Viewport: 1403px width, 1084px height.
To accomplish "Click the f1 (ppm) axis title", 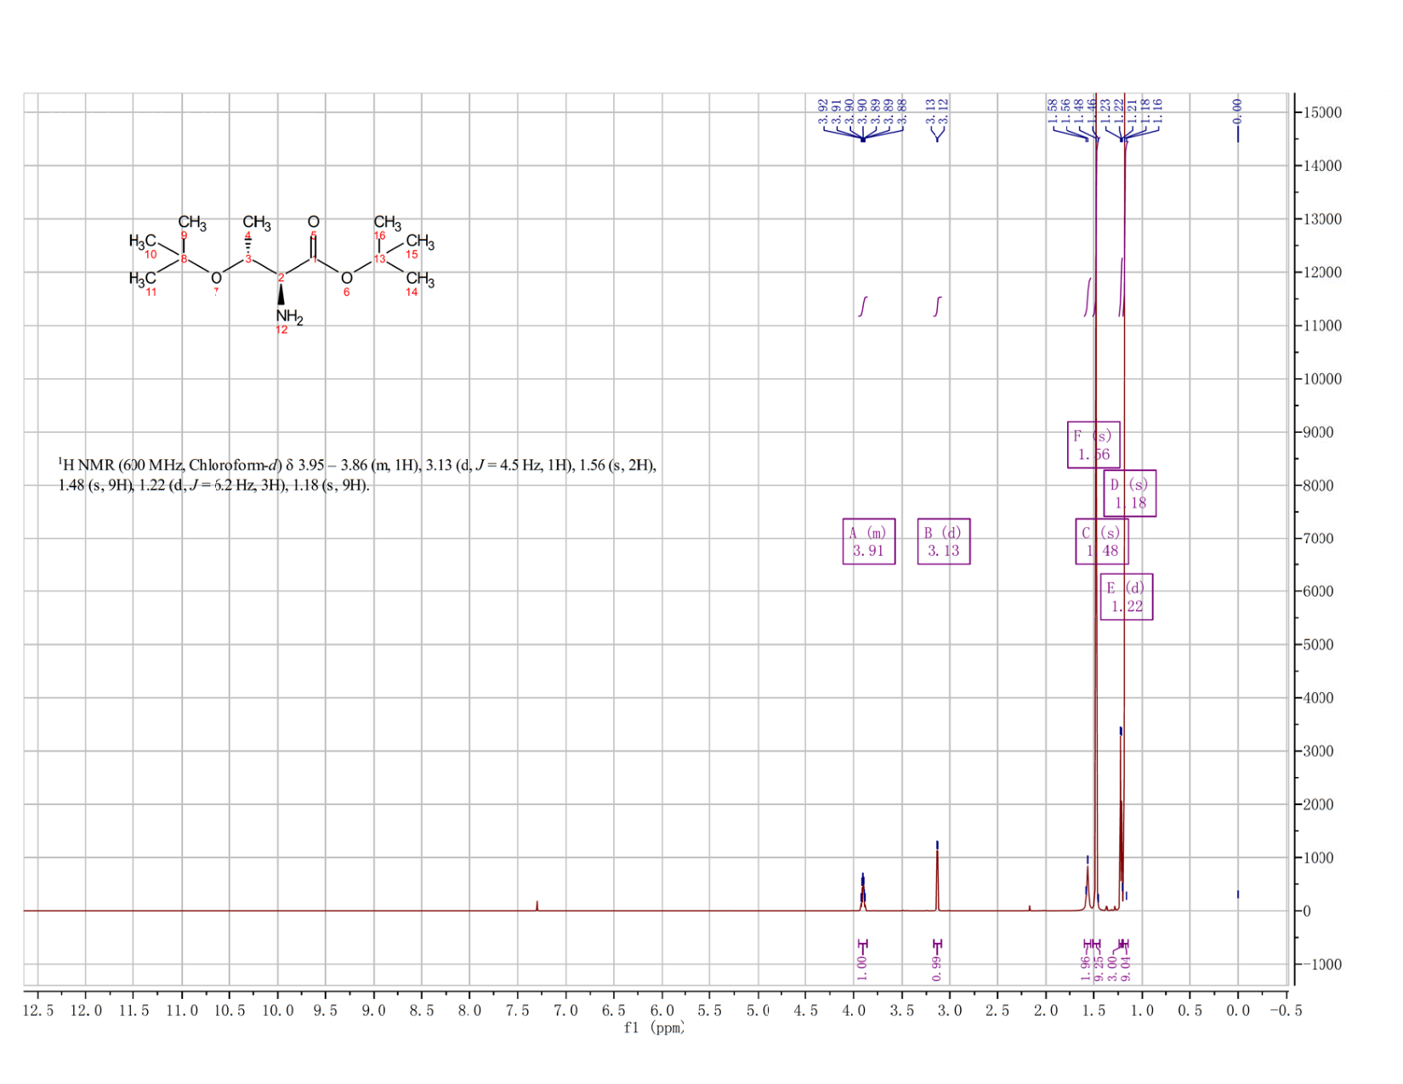I will 654,1028.
